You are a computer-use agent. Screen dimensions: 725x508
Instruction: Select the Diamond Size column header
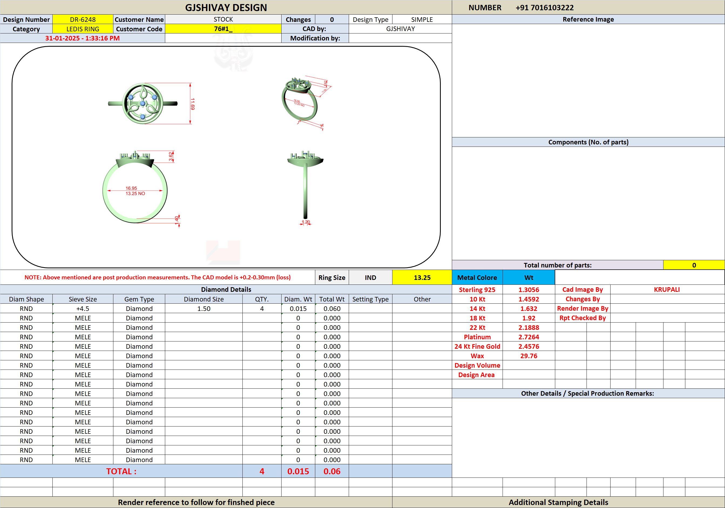[204, 299]
